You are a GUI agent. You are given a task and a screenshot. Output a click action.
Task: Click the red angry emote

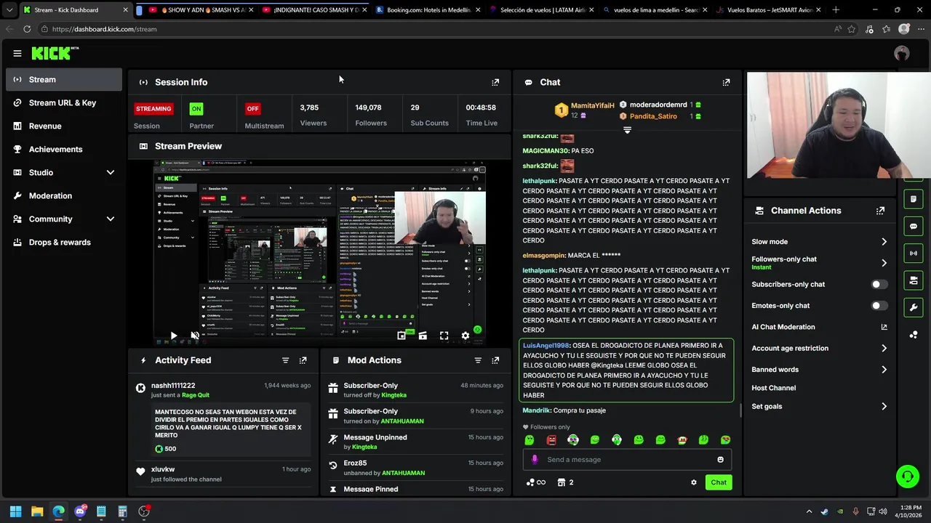pyautogui.click(x=551, y=439)
